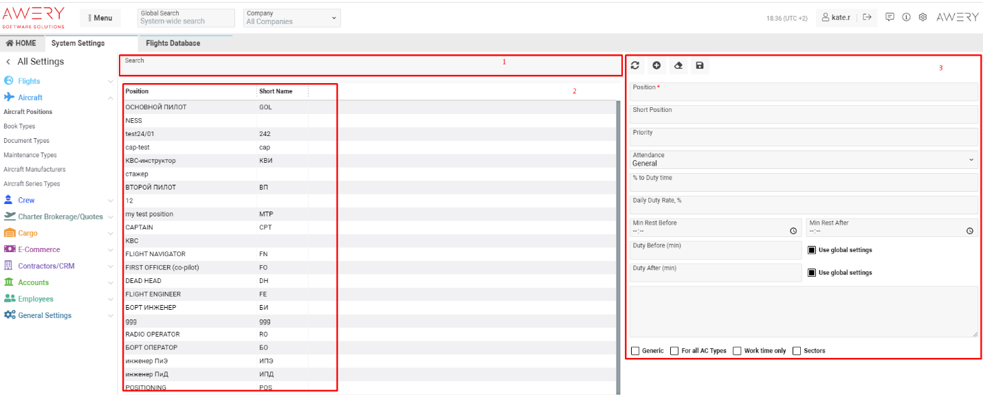Open the chat messages icon in header
This screenshot has height=395, width=983.
pyautogui.click(x=890, y=17)
